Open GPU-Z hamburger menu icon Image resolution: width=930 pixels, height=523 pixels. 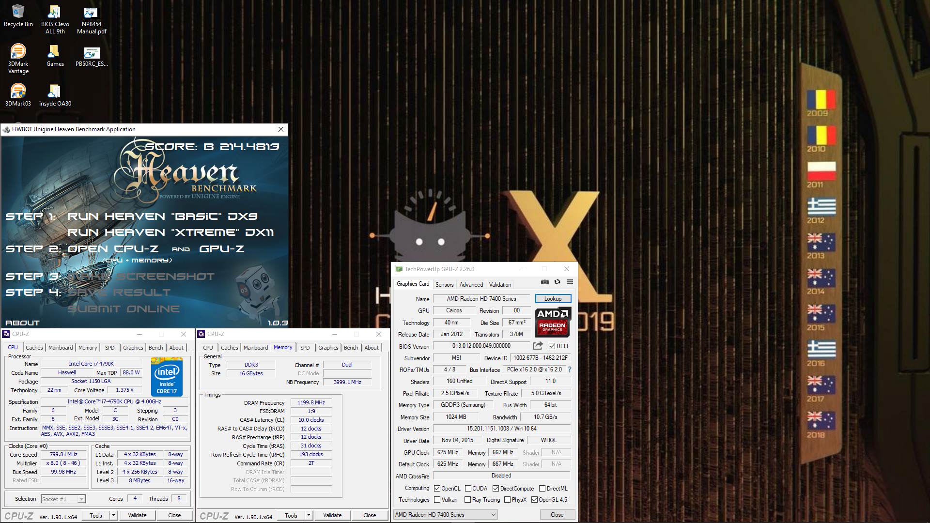(x=570, y=282)
